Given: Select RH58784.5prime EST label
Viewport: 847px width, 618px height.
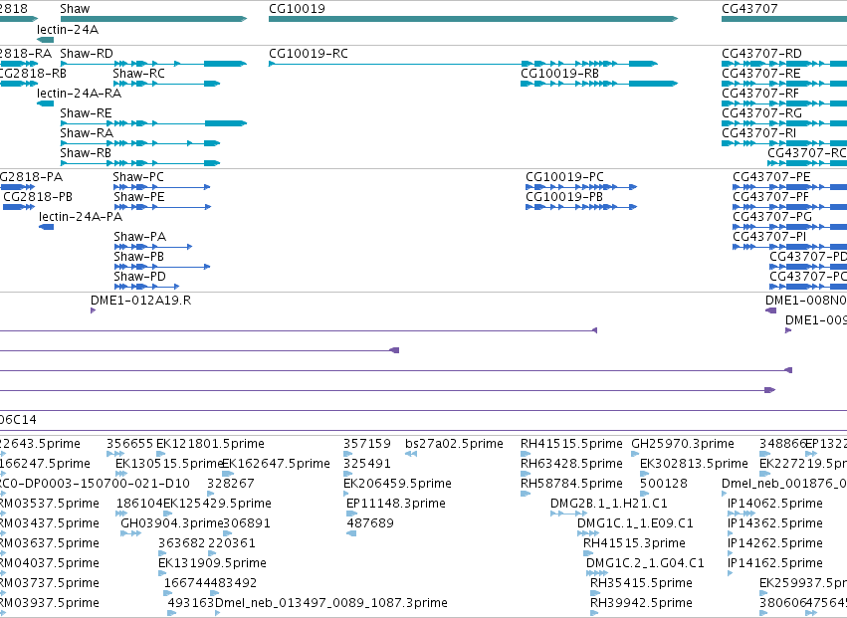Looking at the screenshot, I should (571, 484).
